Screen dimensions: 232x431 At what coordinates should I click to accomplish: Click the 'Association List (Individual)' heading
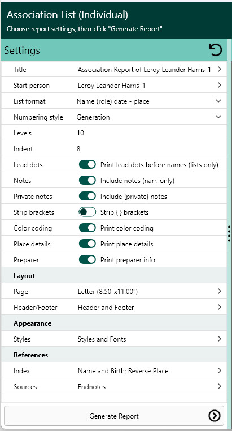tap(67, 15)
